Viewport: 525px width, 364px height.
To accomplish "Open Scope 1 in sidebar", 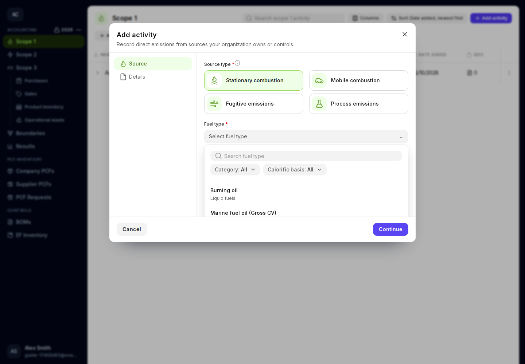I will click(44, 41).
